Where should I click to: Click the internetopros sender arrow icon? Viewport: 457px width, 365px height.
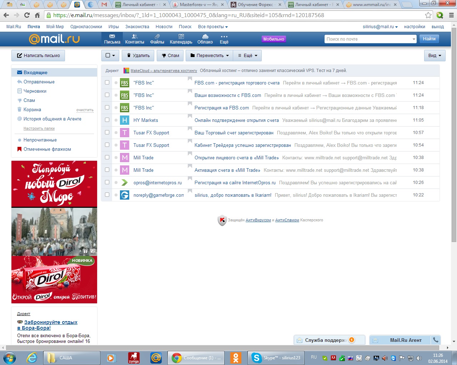(x=124, y=182)
